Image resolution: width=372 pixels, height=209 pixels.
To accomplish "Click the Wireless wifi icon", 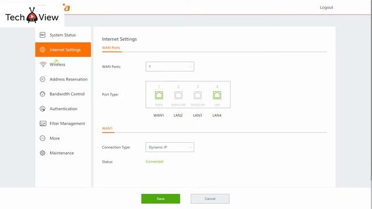I will (43, 64).
